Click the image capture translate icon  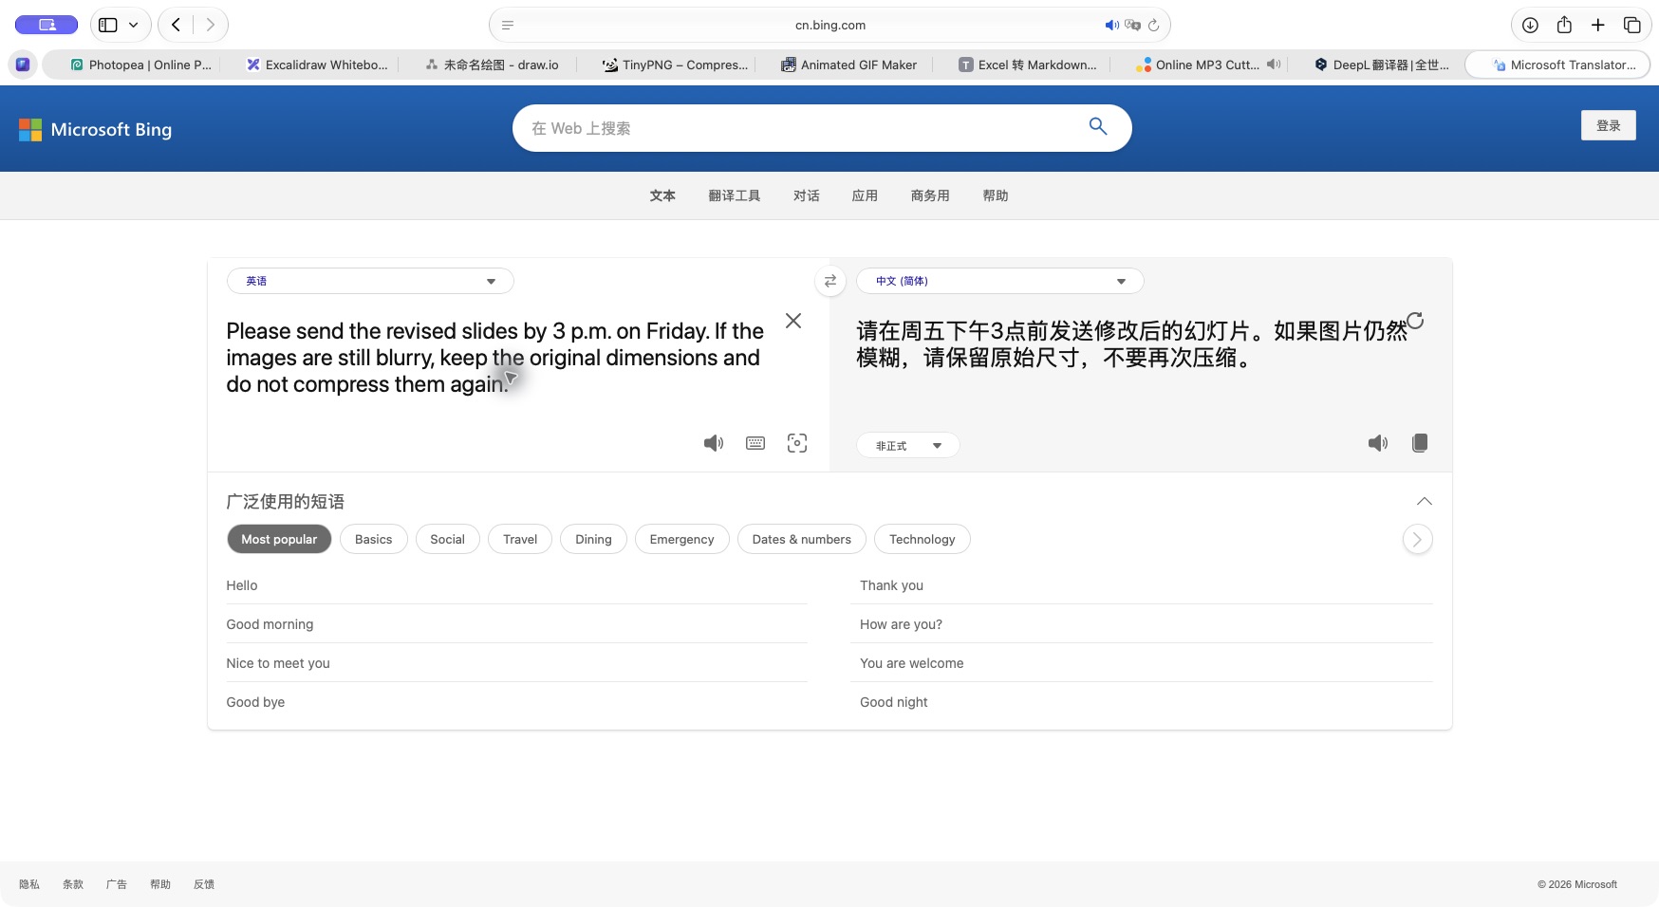coord(797,443)
